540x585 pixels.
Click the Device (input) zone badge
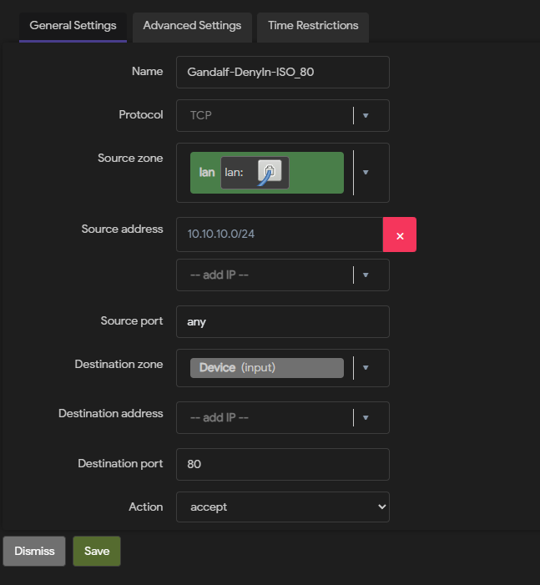coord(267,368)
